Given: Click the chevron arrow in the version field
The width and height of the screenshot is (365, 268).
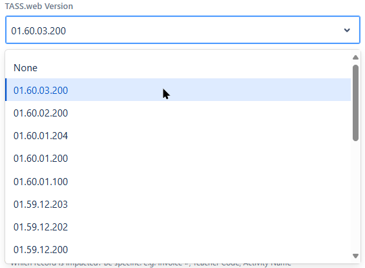Looking at the screenshot, I should (x=347, y=30).
